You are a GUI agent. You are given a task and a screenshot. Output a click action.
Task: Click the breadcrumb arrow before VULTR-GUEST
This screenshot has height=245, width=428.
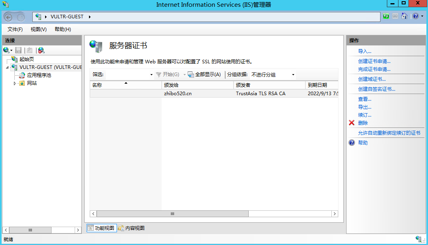pos(46,17)
